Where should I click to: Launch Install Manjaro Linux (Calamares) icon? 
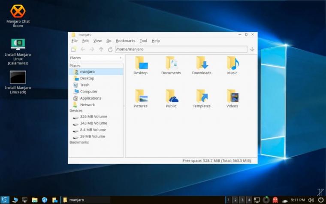18,52
